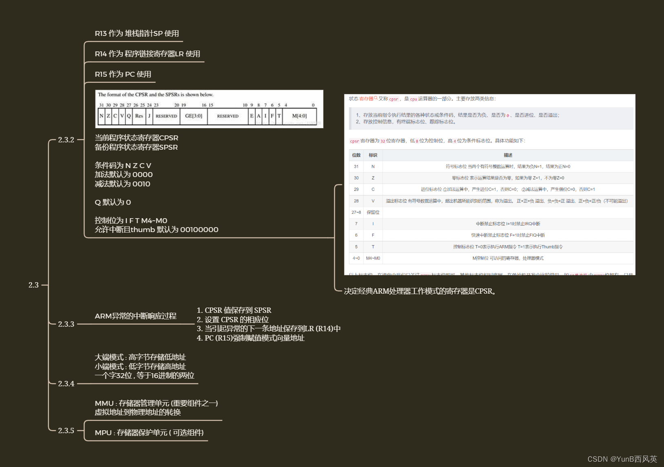
Task: Click the line '加法默认为 0000'
Action: 124,175
